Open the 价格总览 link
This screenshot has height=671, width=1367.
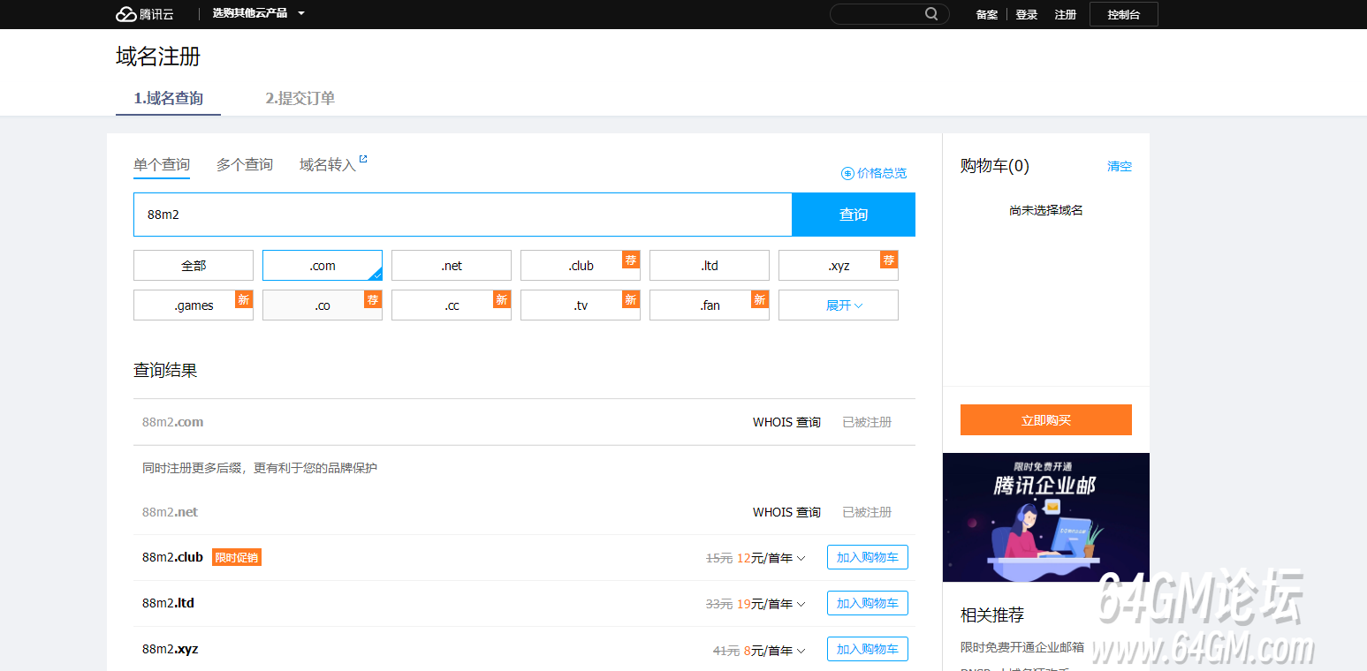pos(874,173)
